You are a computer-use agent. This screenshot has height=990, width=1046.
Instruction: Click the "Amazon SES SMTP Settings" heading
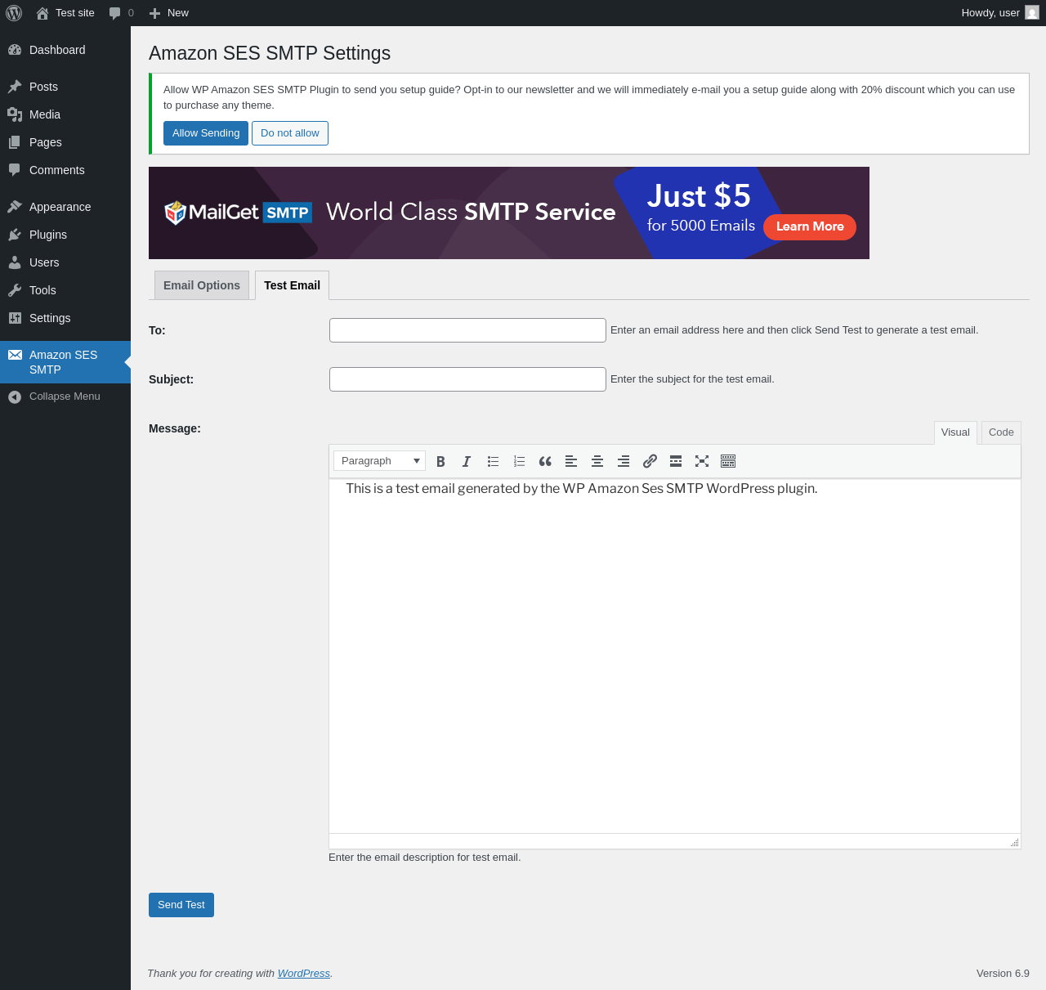(x=270, y=53)
